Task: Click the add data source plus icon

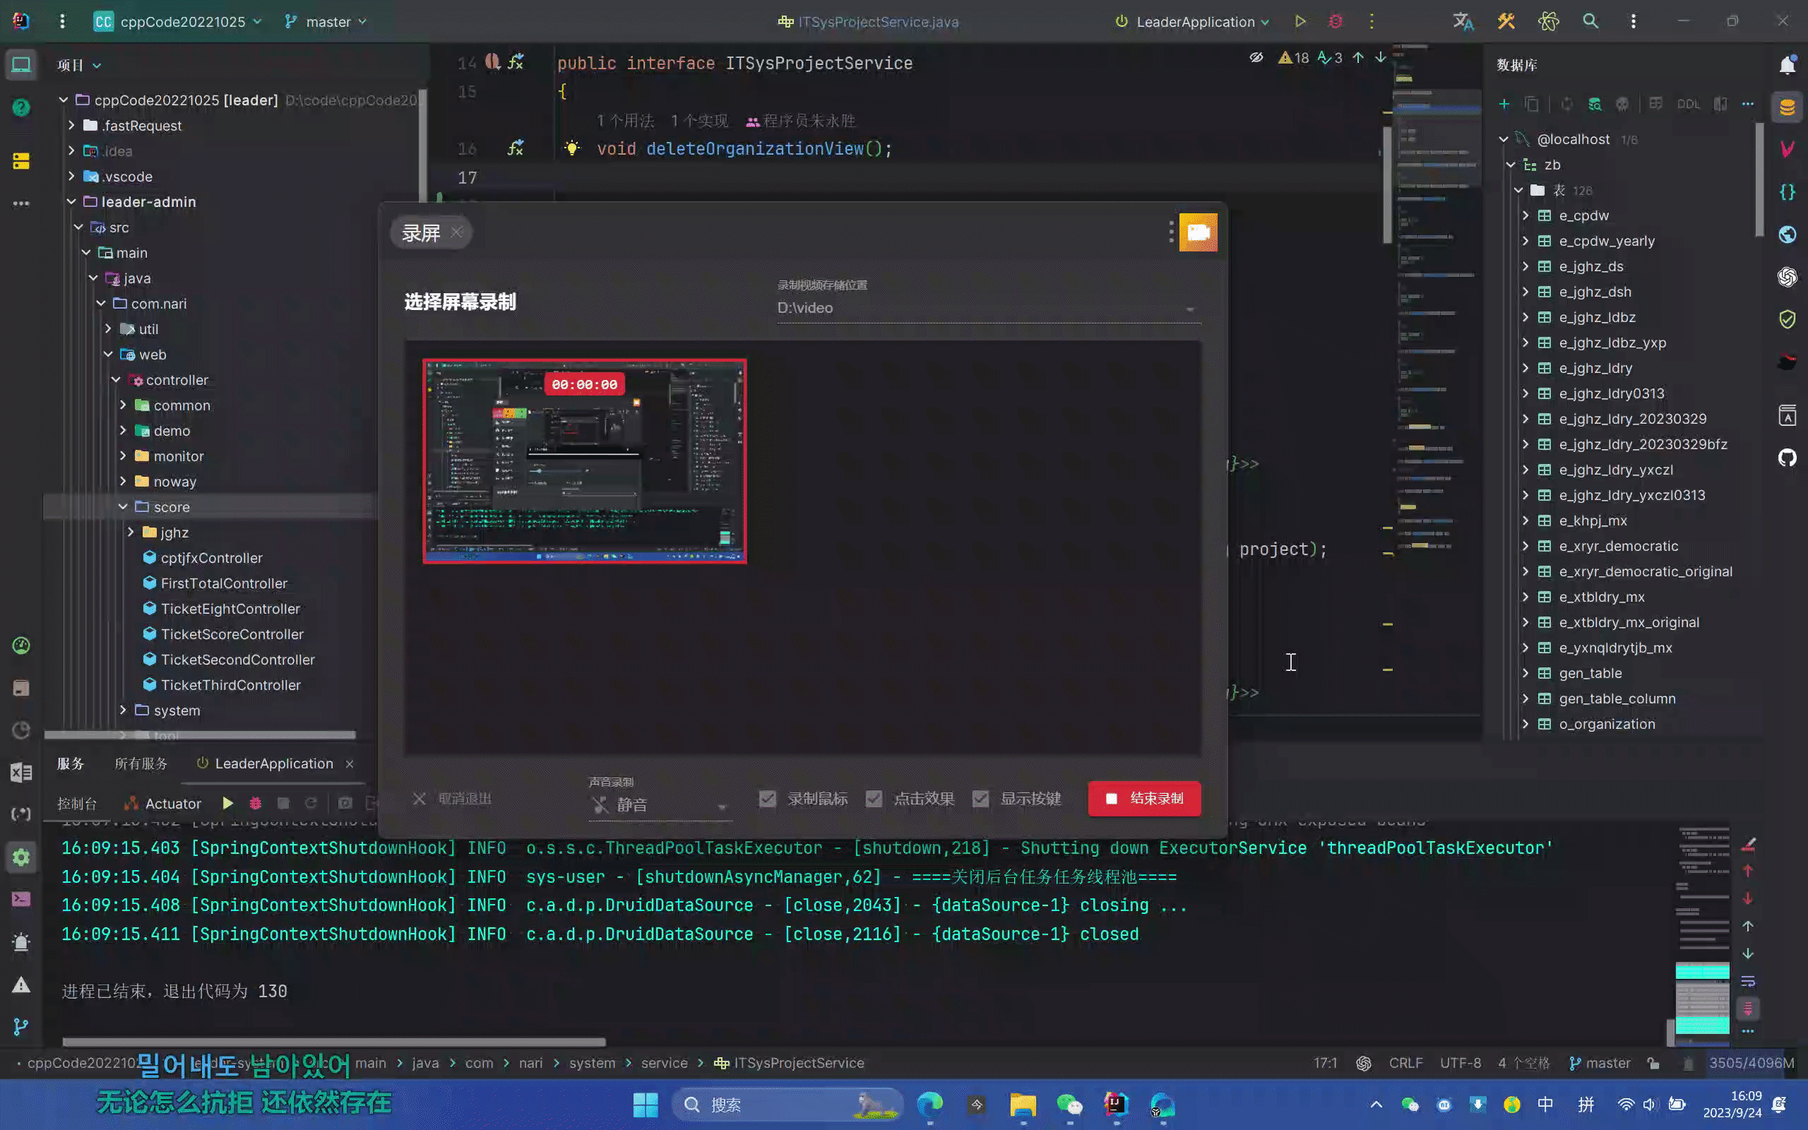Action: click(x=1504, y=104)
